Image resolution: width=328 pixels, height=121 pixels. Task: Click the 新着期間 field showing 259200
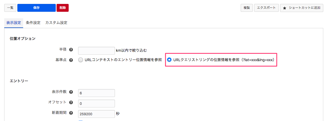(x=97, y=114)
